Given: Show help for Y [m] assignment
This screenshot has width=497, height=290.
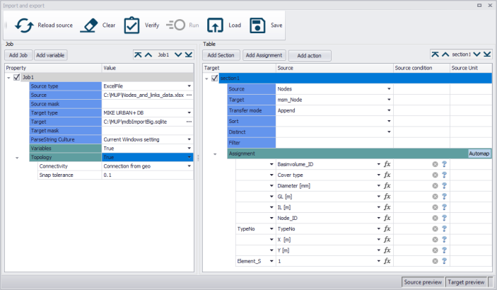Looking at the screenshot, I should pos(445,250).
